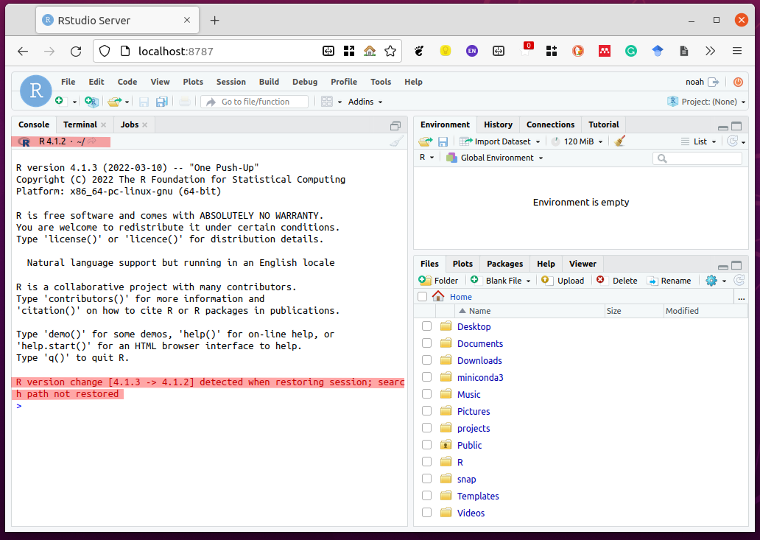Image resolution: width=760 pixels, height=540 pixels.
Task: Open the Addins dropdown
Action: 365,102
